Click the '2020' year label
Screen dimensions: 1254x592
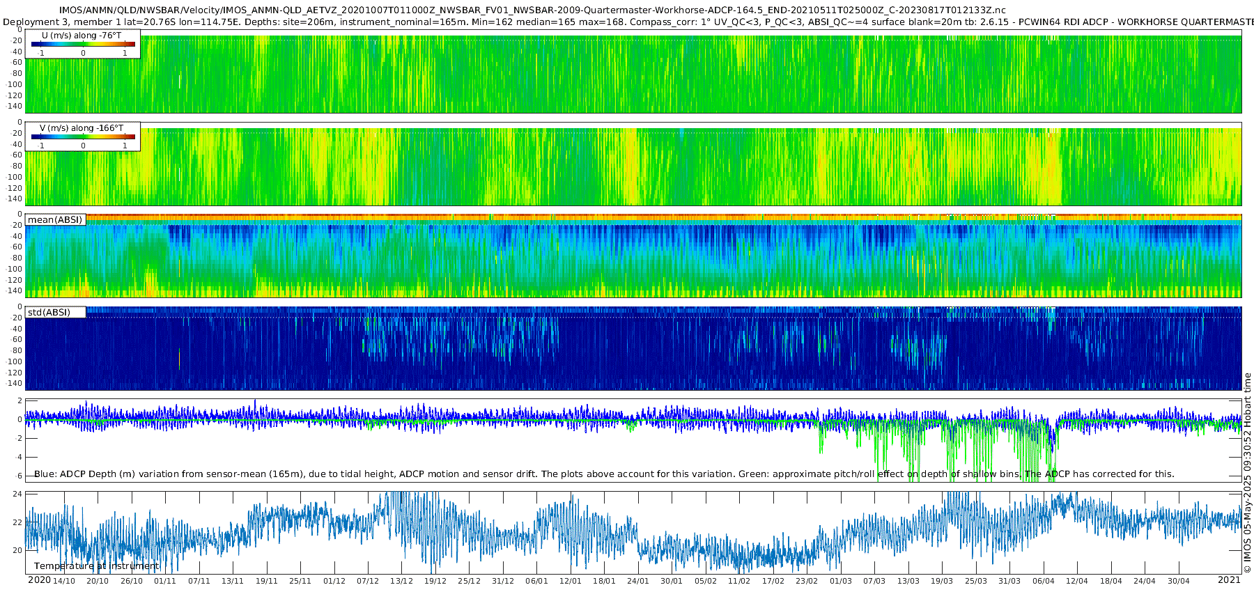click(39, 580)
